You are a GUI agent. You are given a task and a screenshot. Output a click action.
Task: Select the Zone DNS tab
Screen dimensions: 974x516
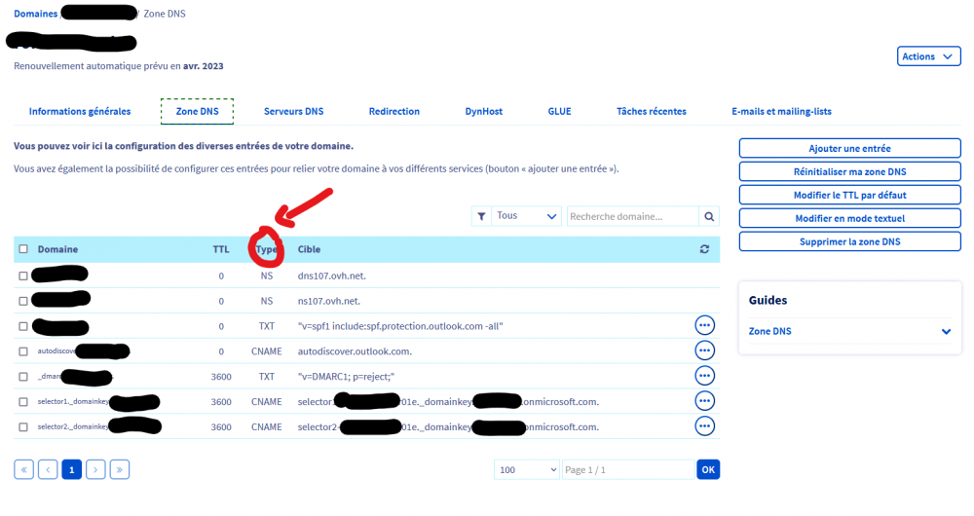[x=197, y=111]
